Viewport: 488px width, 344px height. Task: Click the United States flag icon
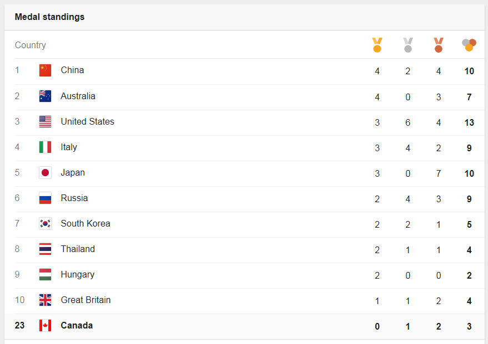coord(45,122)
